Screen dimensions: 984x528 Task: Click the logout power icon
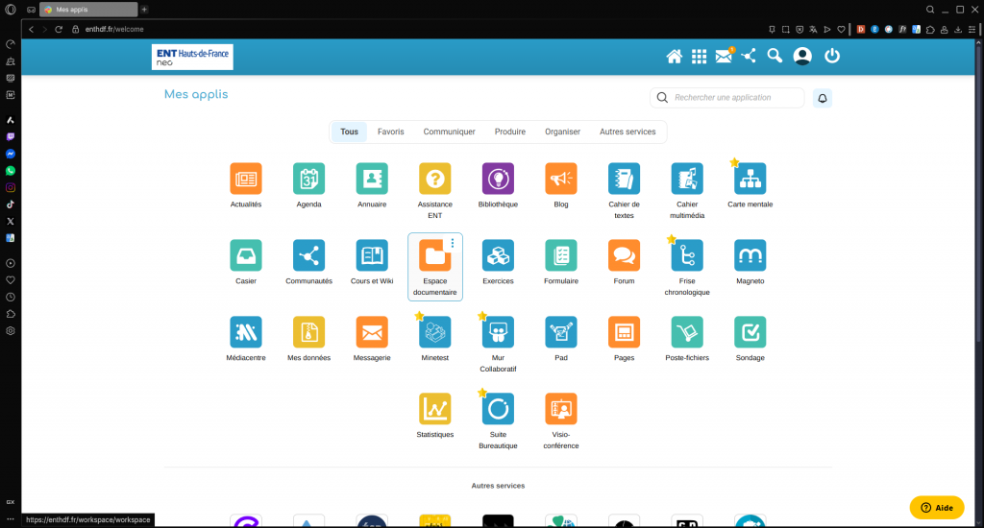click(832, 57)
